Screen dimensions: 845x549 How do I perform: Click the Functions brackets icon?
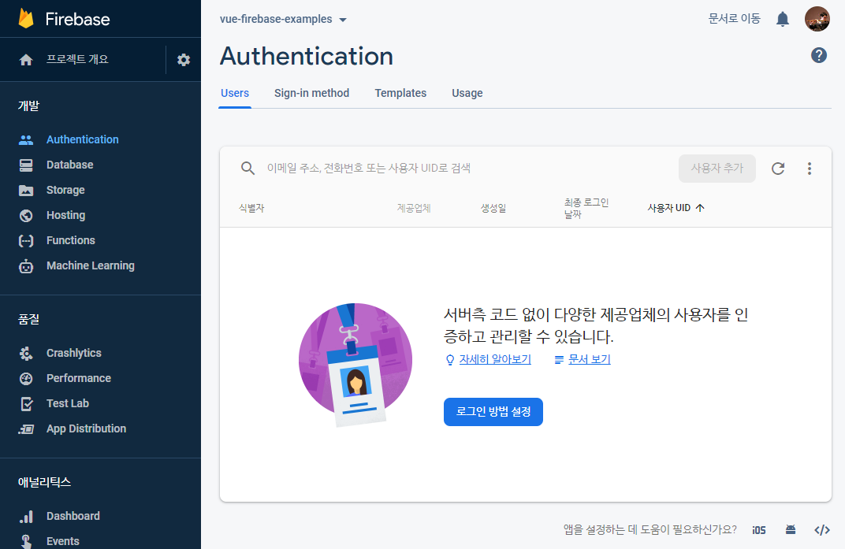click(26, 241)
